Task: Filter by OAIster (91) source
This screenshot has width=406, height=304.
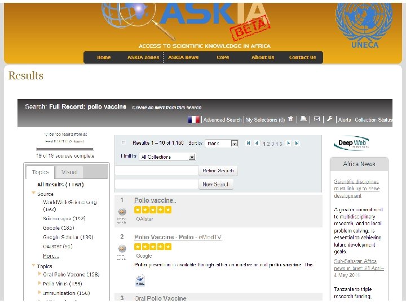Action: click(58, 247)
